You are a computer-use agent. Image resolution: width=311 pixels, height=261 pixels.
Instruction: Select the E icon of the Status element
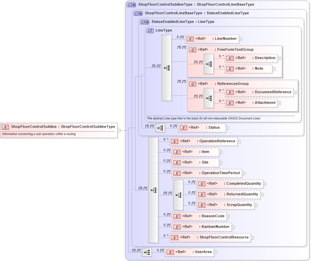(183, 128)
